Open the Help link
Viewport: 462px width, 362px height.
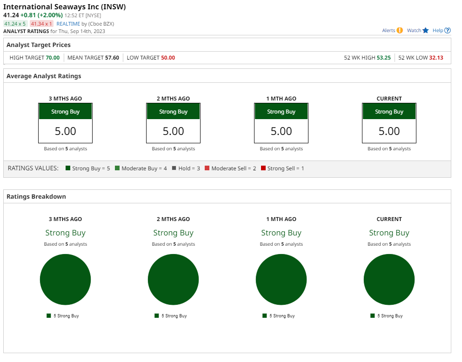point(438,30)
